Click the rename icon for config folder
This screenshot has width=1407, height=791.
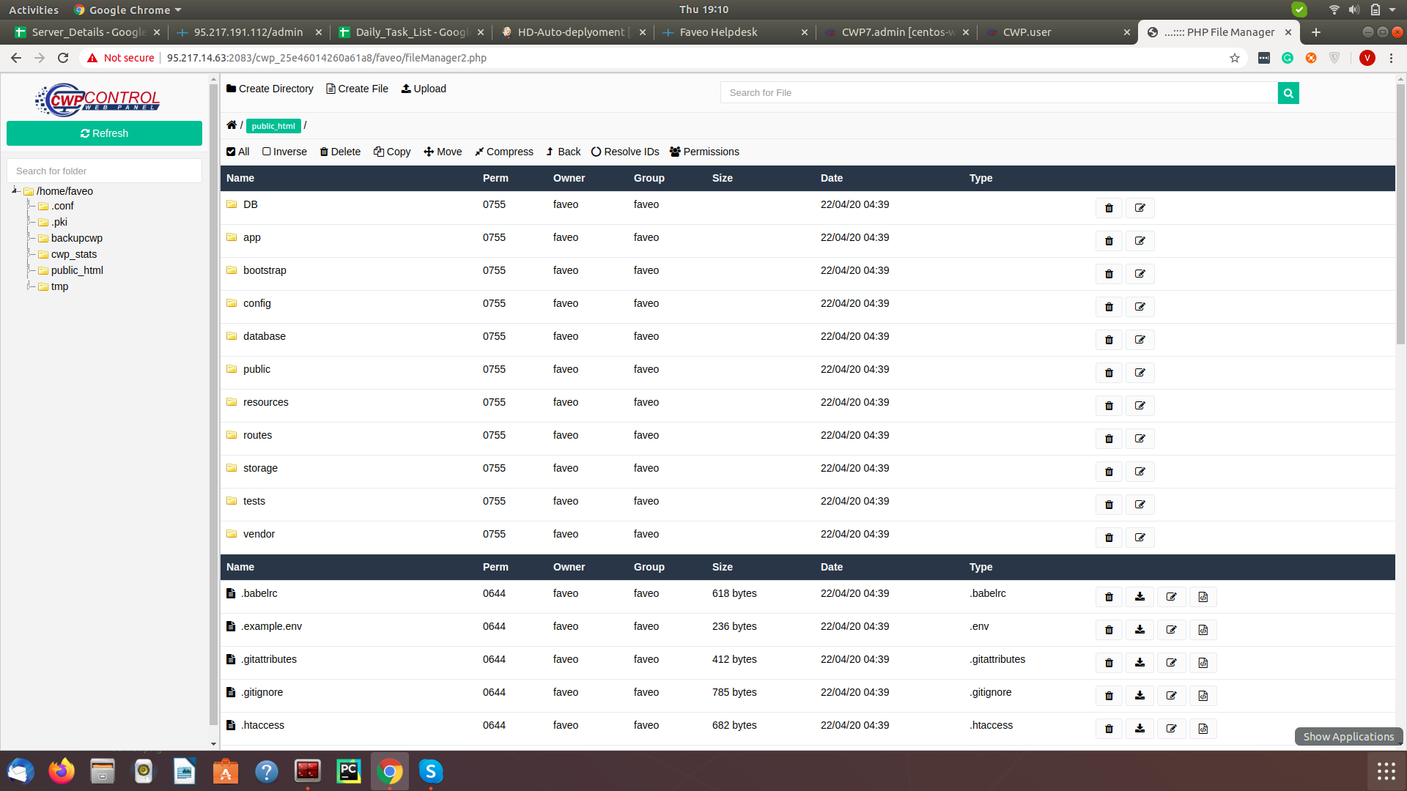click(x=1140, y=307)
